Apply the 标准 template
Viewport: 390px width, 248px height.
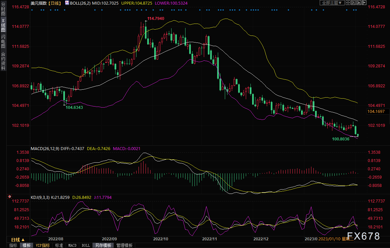[59, 245]
